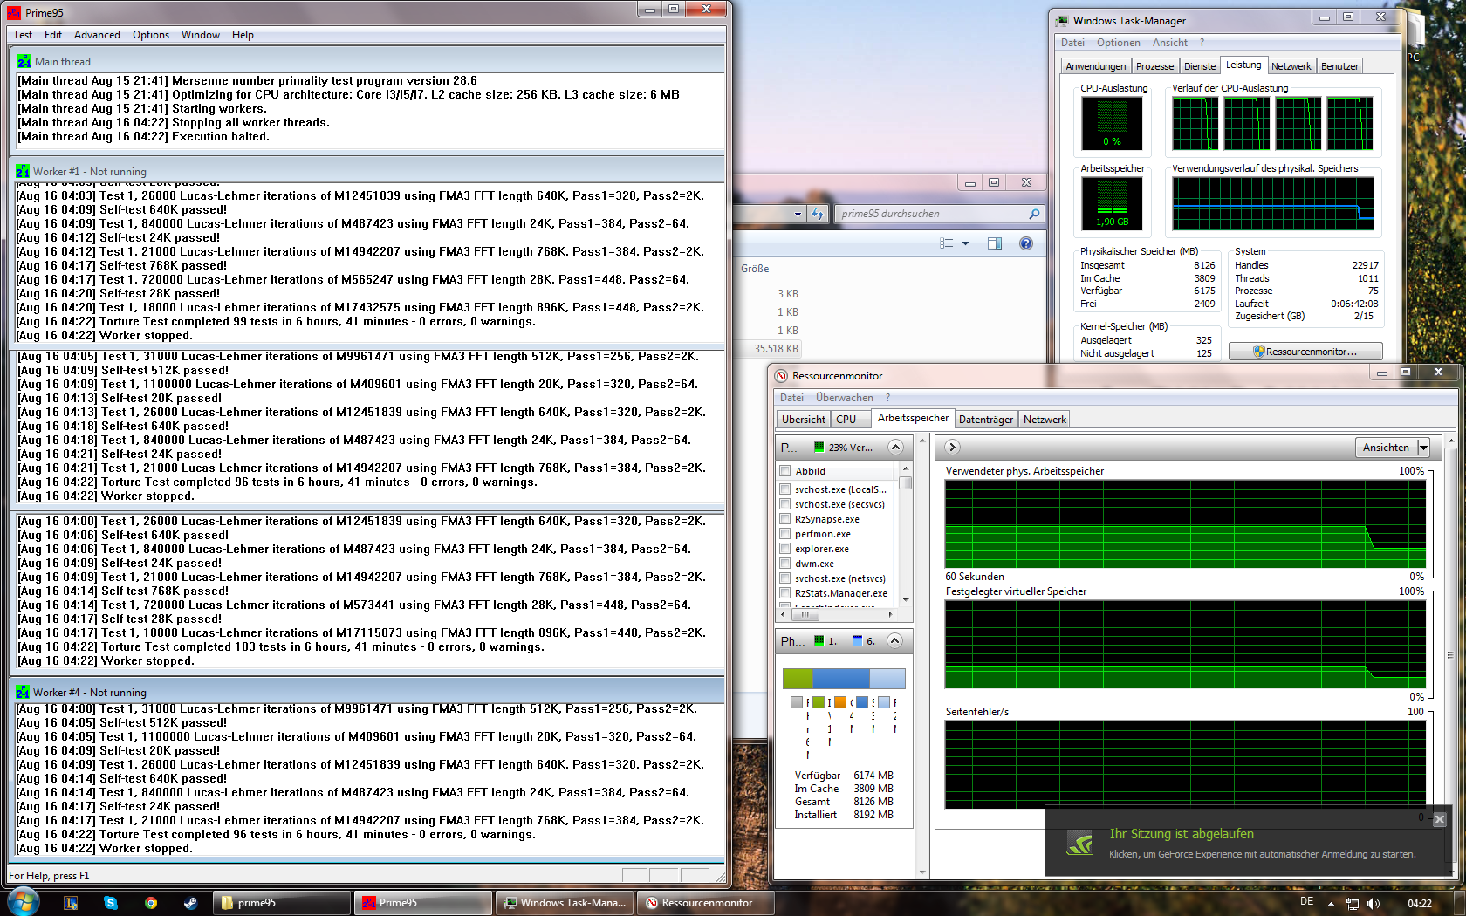This screenshot has width=1466, height=916.
Task: Collapse the graphs pane with the arrow button
Action: coord(953,448)
